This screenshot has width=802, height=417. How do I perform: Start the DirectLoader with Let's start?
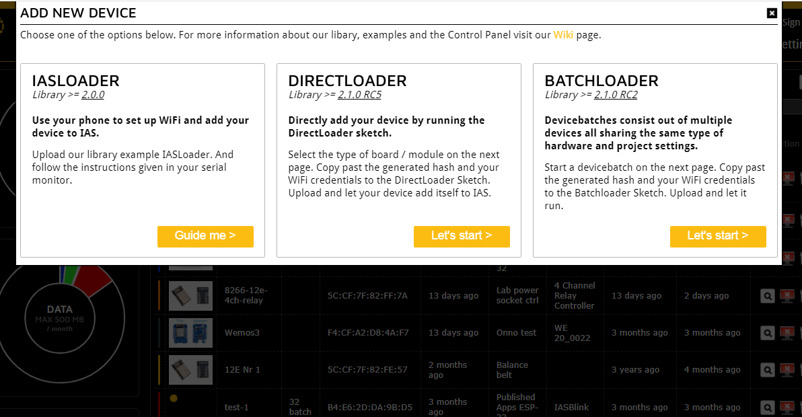[x=462, y=236]
